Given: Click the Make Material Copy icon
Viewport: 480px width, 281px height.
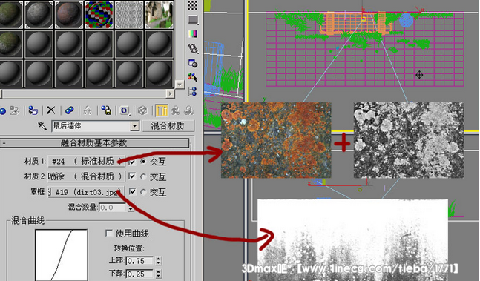Looking at the screenshot, I should (x=70, y=110).
